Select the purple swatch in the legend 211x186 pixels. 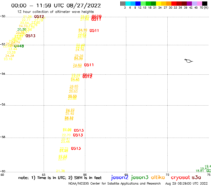pos(189,3)
